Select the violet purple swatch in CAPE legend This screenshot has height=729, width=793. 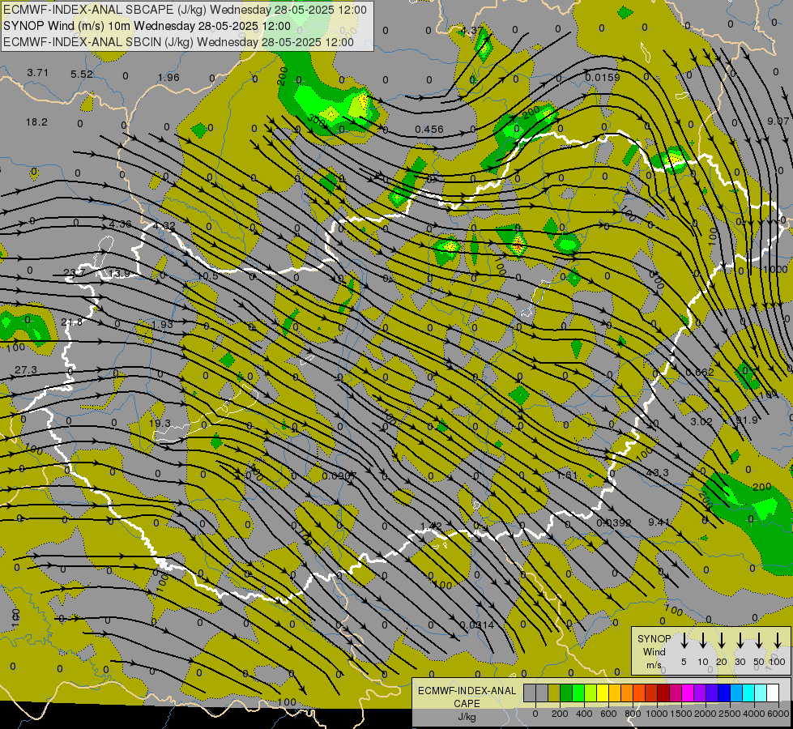[700, 693]
